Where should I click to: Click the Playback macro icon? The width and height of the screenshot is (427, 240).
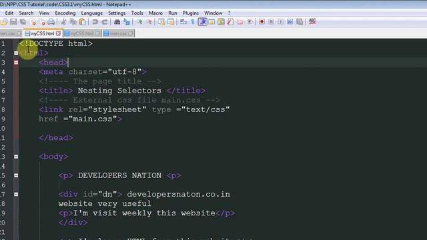click(280, 22)
